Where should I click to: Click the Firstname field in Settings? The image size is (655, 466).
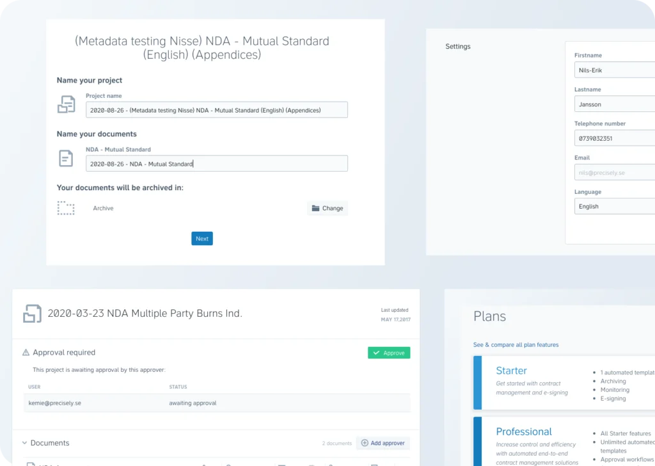point(615,70)
